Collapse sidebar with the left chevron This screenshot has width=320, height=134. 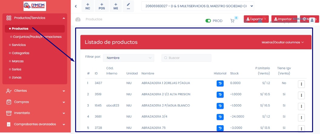[76, 6]
